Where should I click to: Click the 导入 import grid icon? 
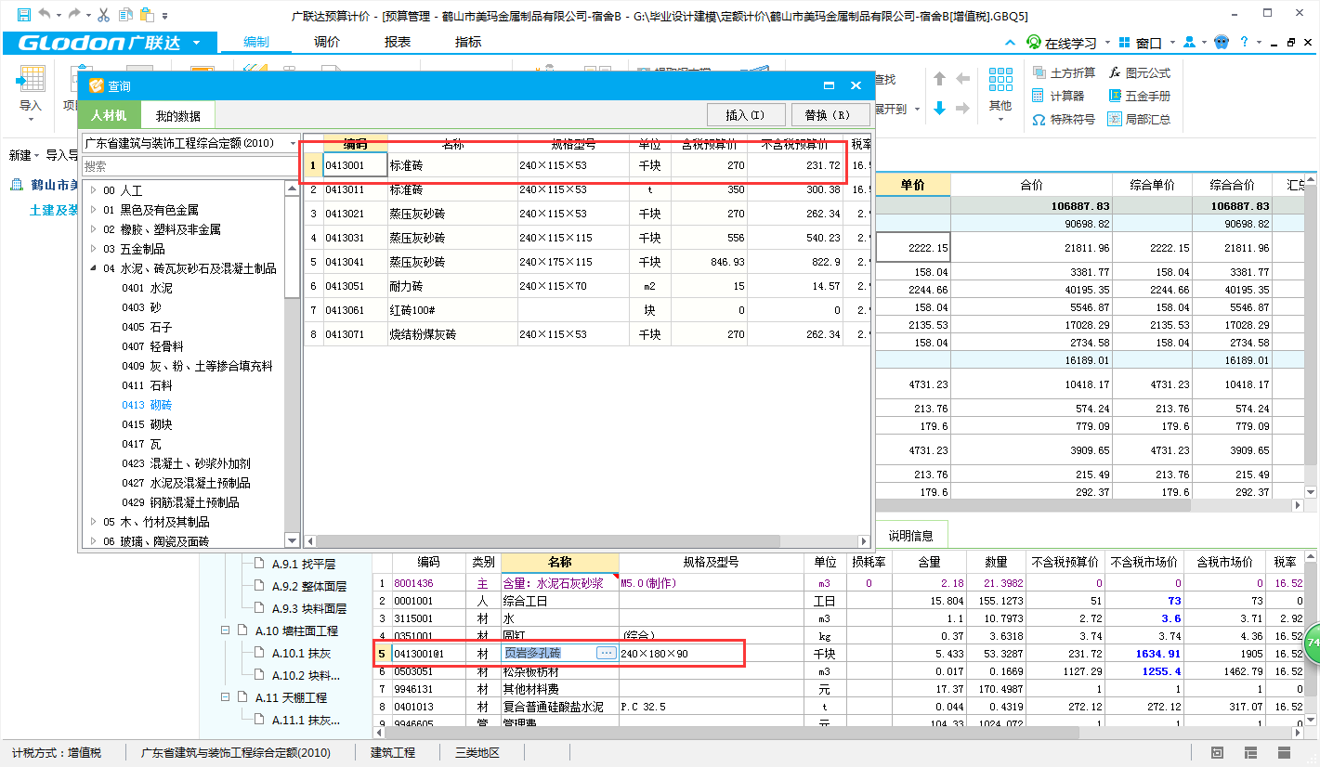(31, 81)
